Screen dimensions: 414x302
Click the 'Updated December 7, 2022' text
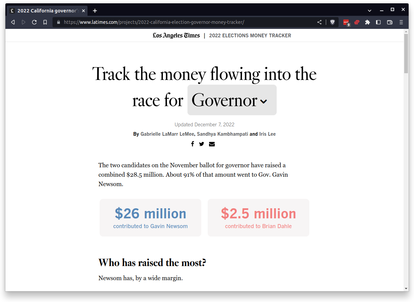point(204,125)
